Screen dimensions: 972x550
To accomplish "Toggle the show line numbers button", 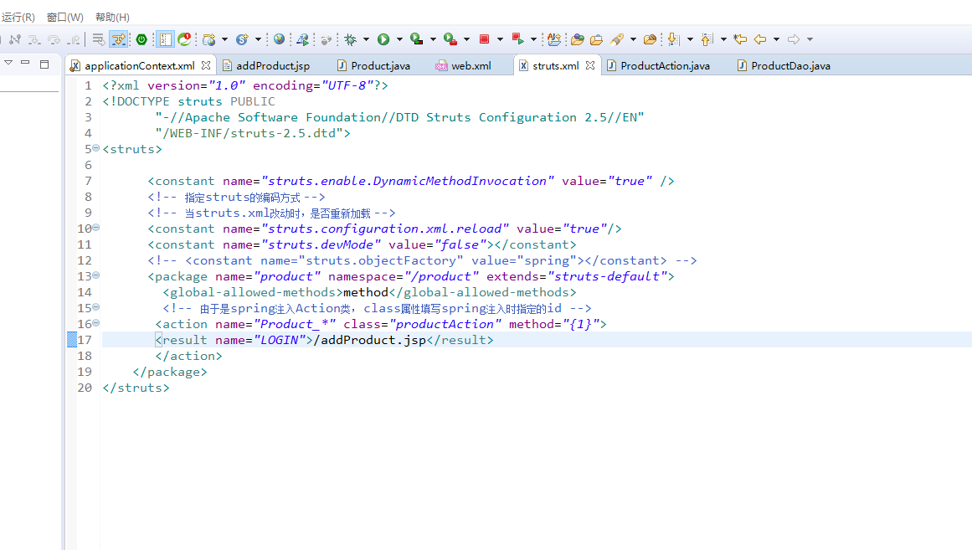I will [x=165, y=39].
